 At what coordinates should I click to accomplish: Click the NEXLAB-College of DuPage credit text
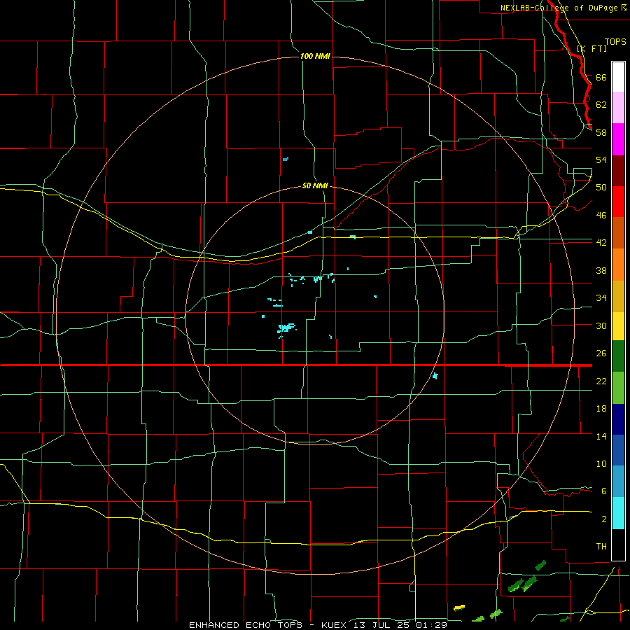point(559,8)
